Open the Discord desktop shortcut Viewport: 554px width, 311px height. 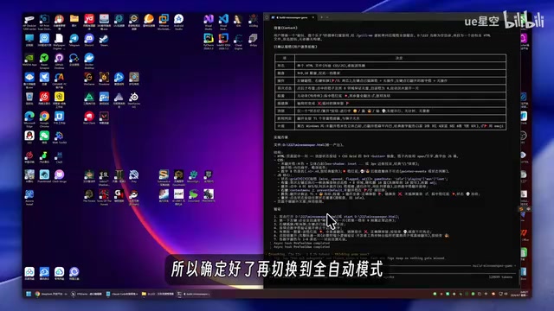[x=89, y=41]
